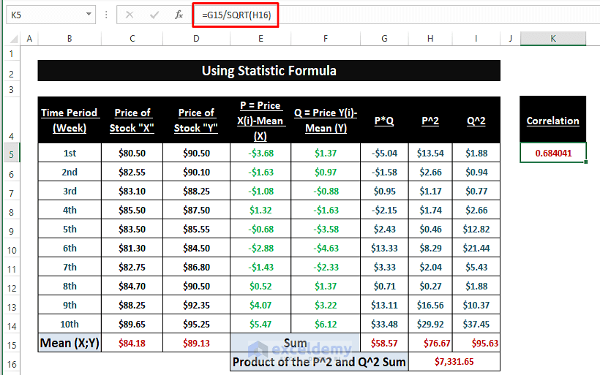The width and height of the screenshot is (600, 375).
Task: Click the -$0.88 cell in column F
Action: coord(326,191)
